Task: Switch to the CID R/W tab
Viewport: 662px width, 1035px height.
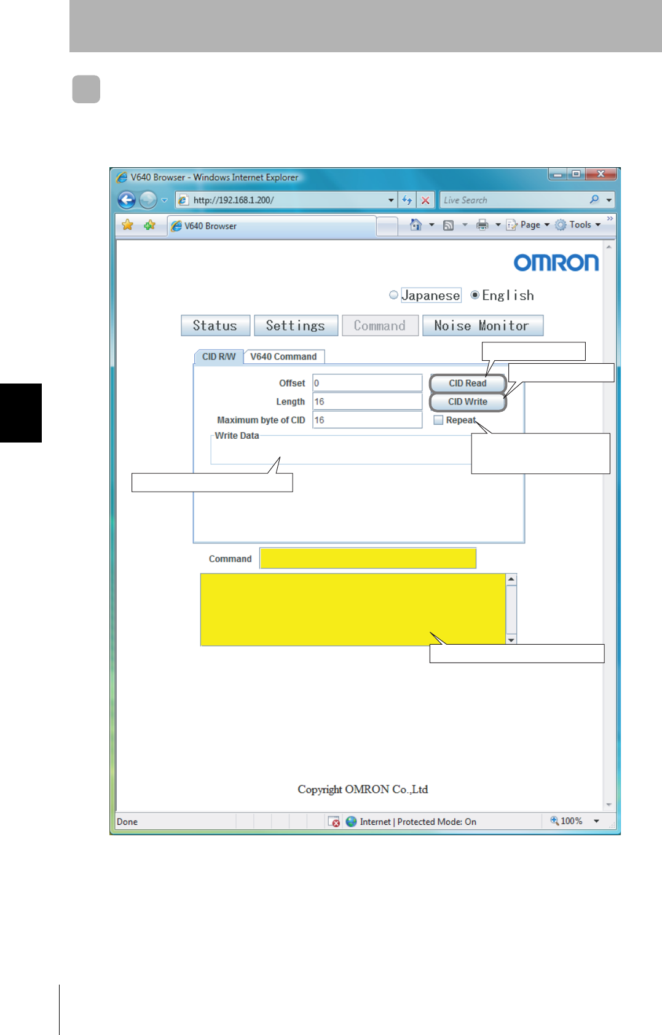Action: click(219, 356)
